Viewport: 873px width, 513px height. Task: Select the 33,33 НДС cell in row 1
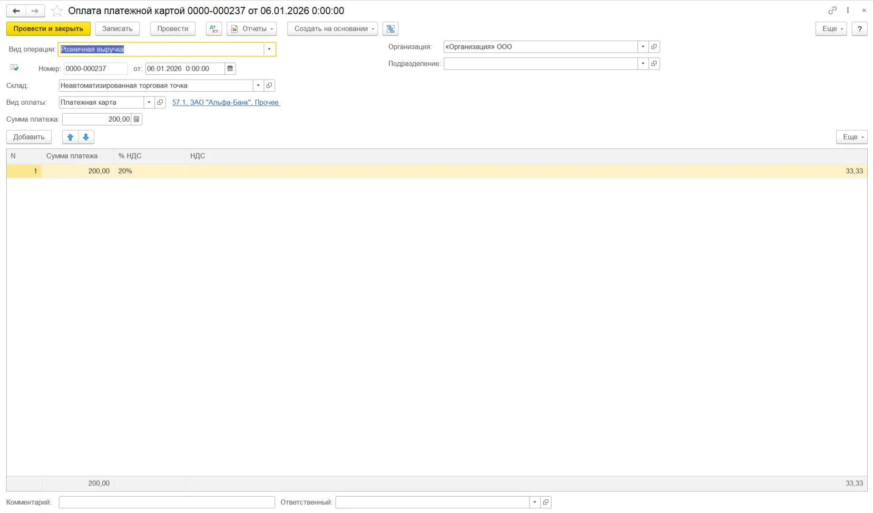point(527,171)
